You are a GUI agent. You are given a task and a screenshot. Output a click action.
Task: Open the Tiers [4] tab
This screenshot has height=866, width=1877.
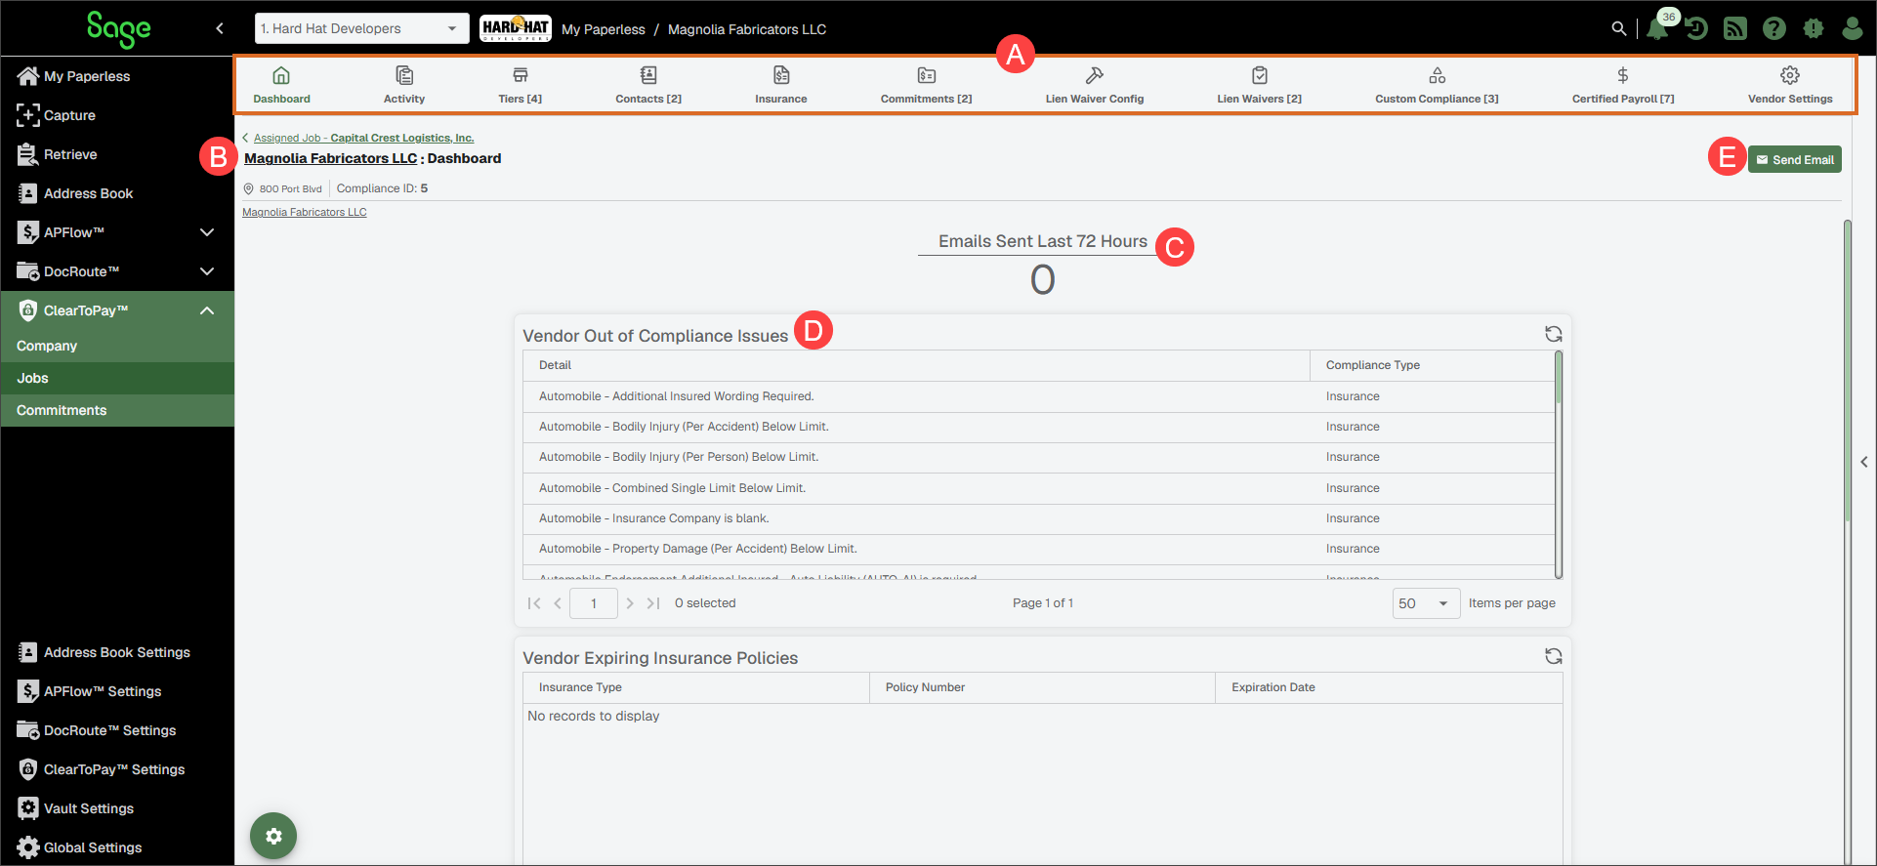coord(520,85)
